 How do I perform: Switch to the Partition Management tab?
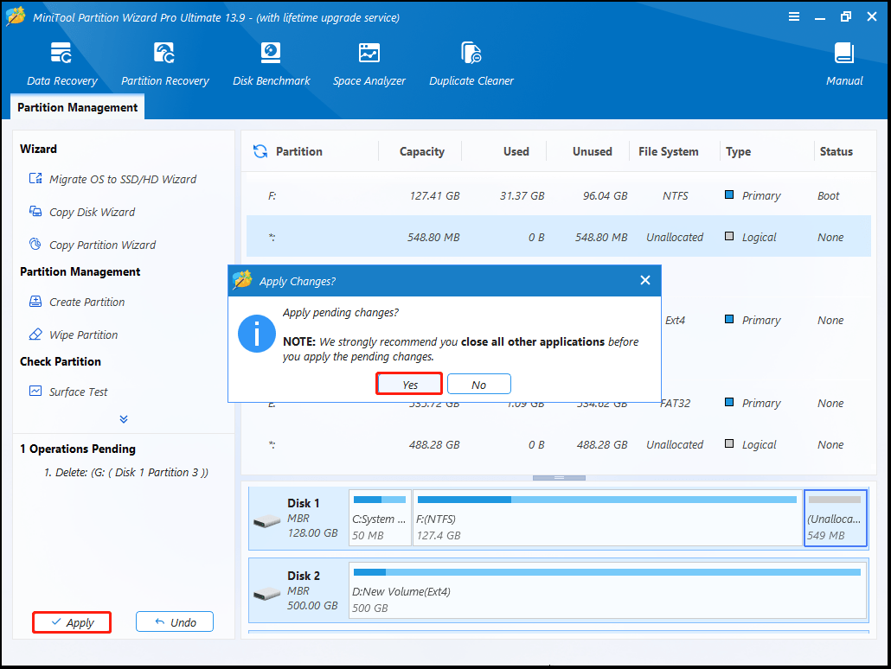tap(77, 107)
